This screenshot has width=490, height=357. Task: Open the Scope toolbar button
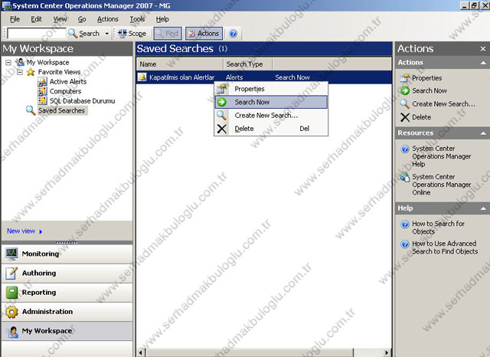click(132, 34)
